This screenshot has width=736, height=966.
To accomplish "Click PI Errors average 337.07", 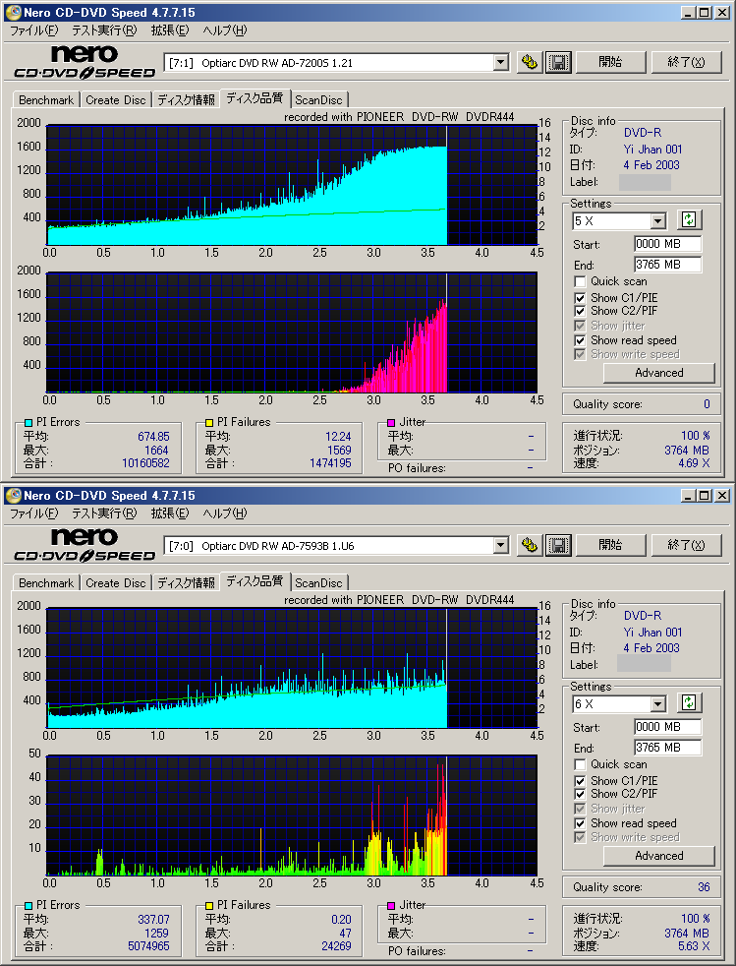I will point(153,919).
